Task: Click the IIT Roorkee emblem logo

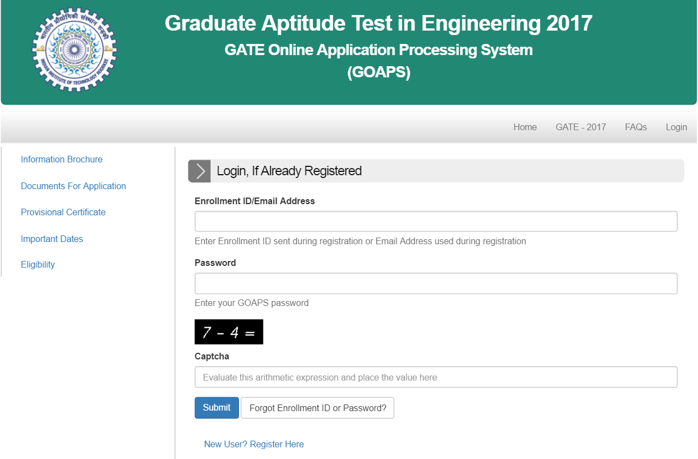Action: (74, 51)
